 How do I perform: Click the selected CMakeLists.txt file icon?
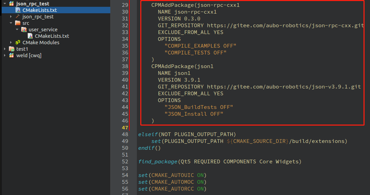(18, 10)
